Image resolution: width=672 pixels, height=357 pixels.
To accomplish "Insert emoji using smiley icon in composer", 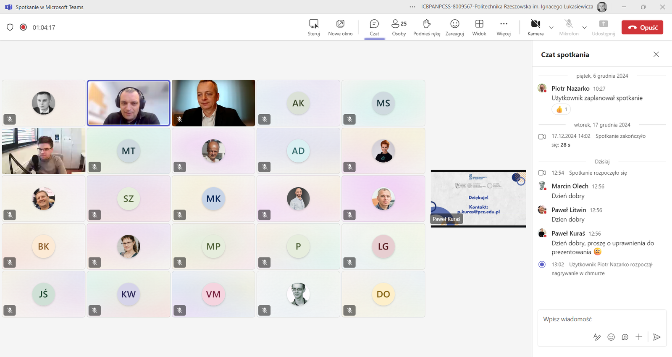I will (x=611, y=337).
